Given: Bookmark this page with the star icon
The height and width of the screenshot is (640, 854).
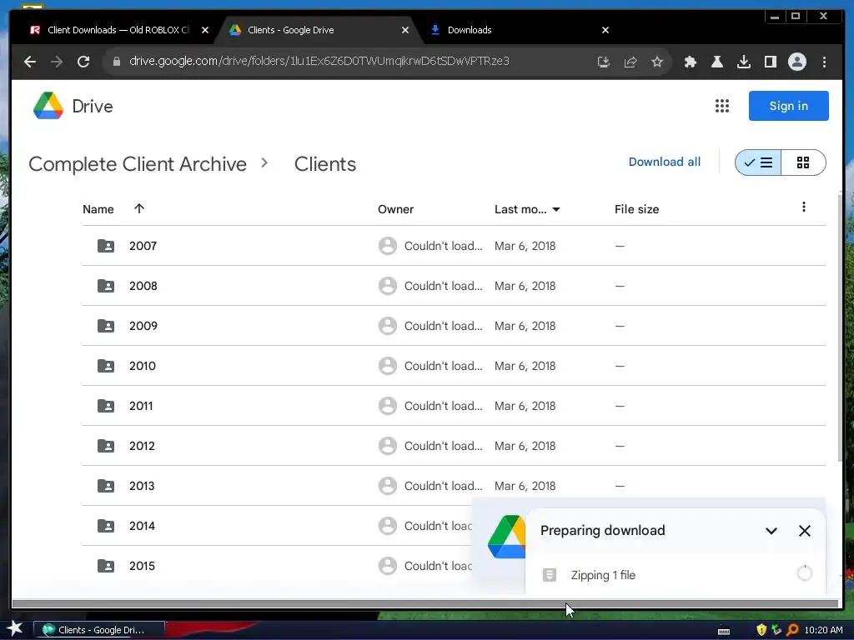Looking at the screenshot, I should tap(657, 62).
